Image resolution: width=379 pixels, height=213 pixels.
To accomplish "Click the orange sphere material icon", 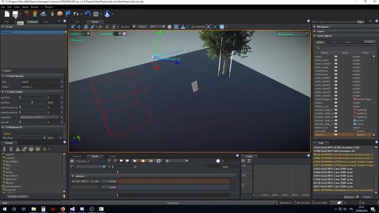I will (x=60, y=14).
